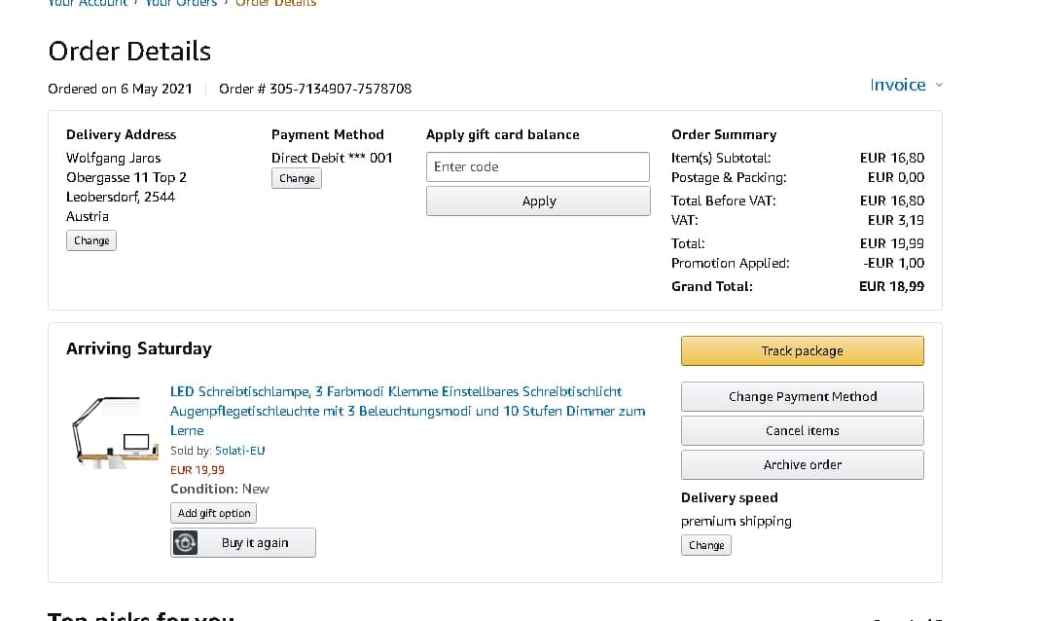Go to Your Orders breadcrumb
Screen dimensions: 1042x621
pos(181,3)
